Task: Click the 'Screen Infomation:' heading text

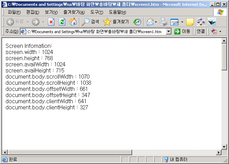Action: (x=29, y=46)
